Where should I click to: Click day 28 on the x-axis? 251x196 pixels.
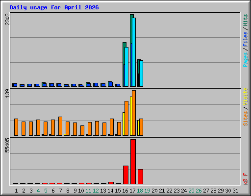(213, 191)
